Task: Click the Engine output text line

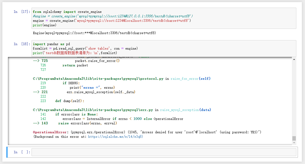Action: coord(95,33)
